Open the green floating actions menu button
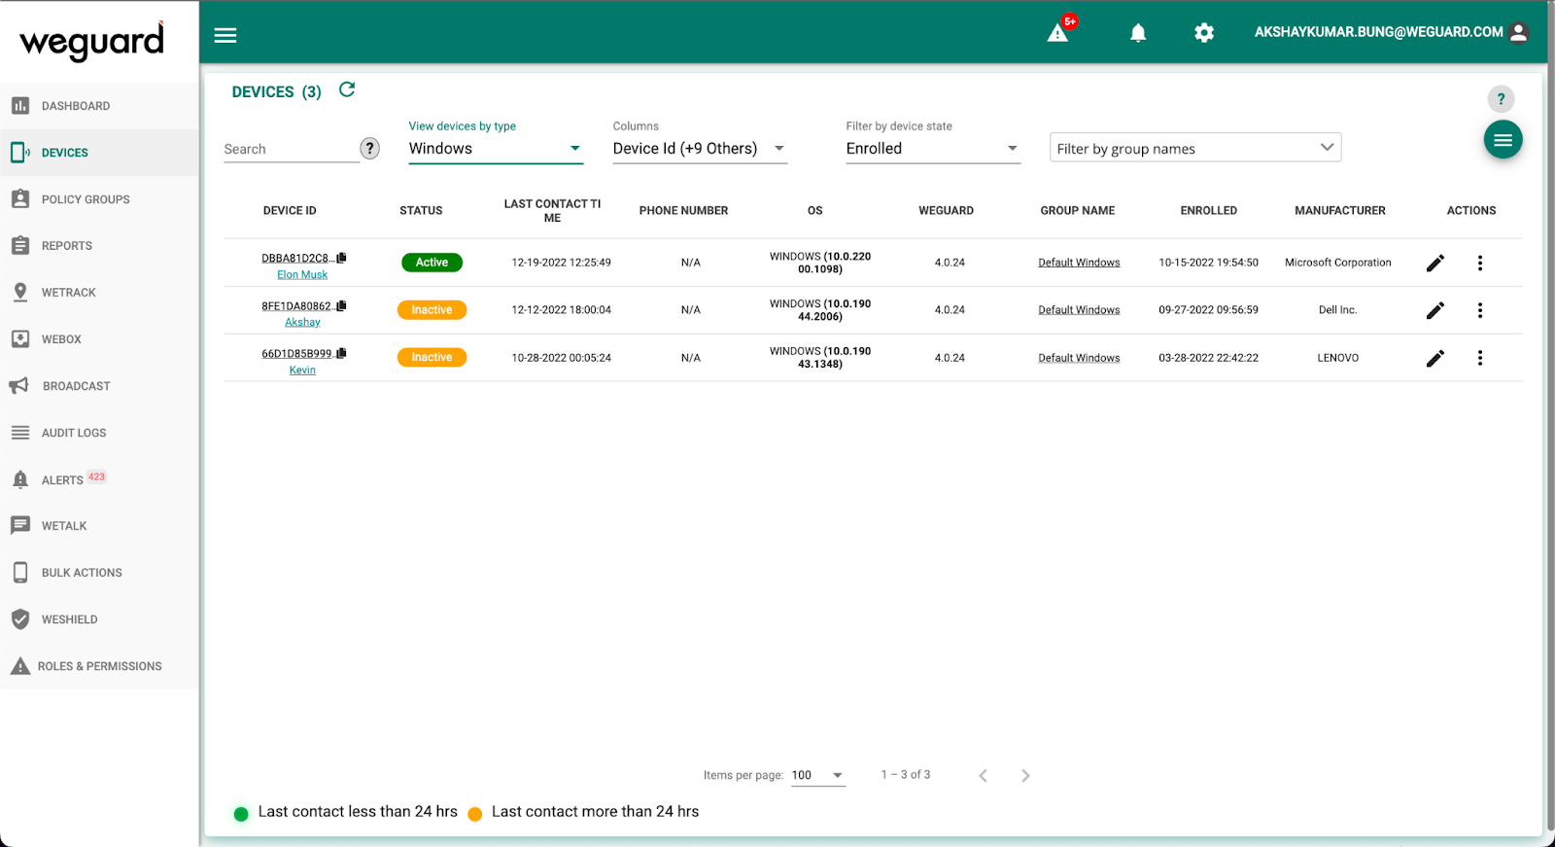This screenshot has width=1555, height=847. [1503, 140]
